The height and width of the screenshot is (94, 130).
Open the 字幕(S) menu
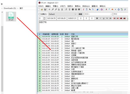[x=55, y=6]
